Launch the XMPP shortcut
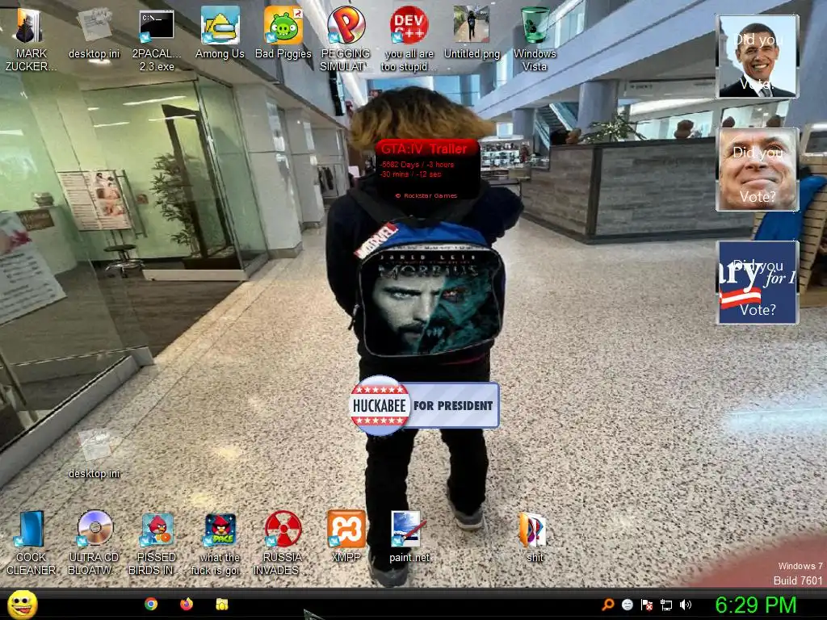The height and width of the screenshot is (620, 827). click(x=346, y=529)
